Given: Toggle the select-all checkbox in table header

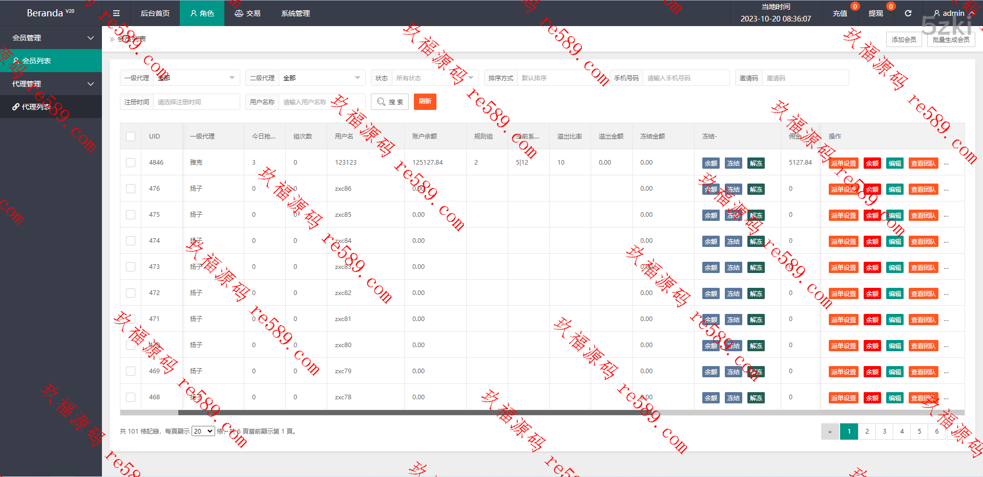Looking at the screenshot, I should tap(131, 137).
